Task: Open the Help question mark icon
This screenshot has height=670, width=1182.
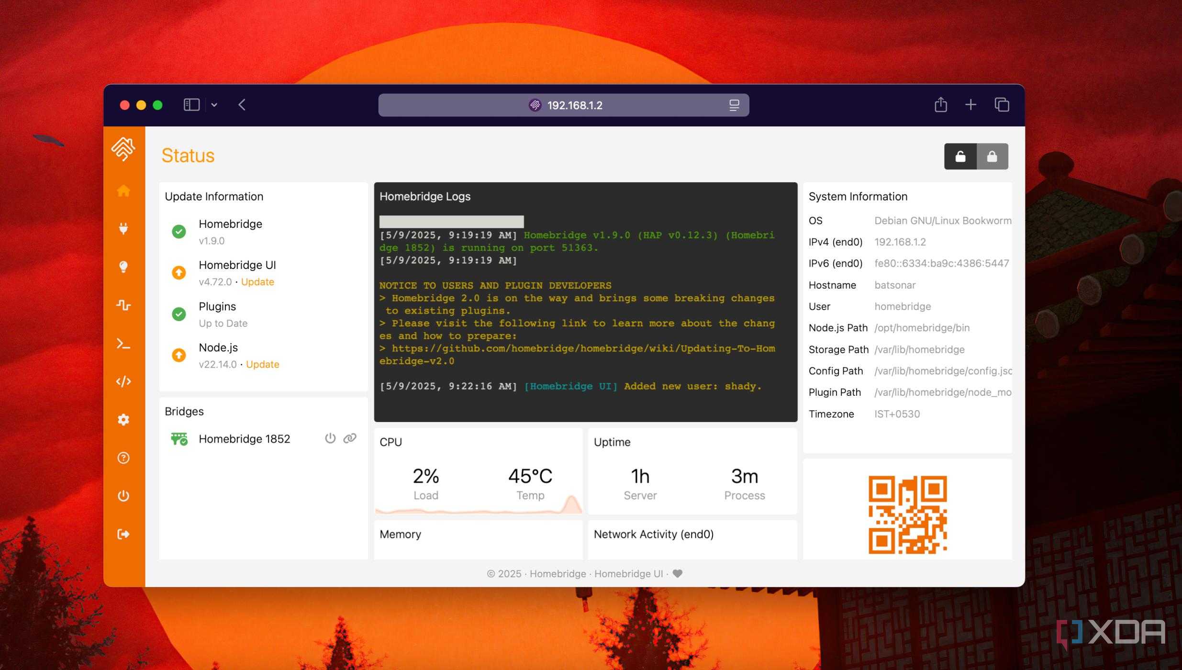Action: pos(123,458)
